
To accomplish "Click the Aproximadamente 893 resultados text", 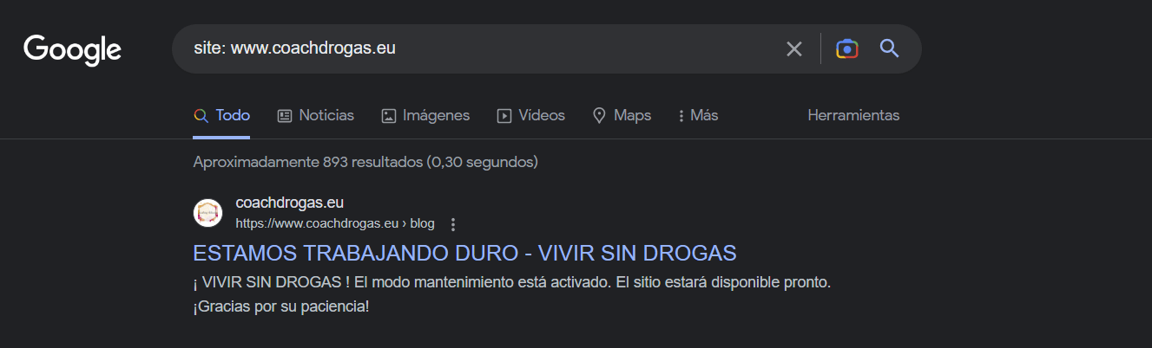I will click(x=365, y=162).
